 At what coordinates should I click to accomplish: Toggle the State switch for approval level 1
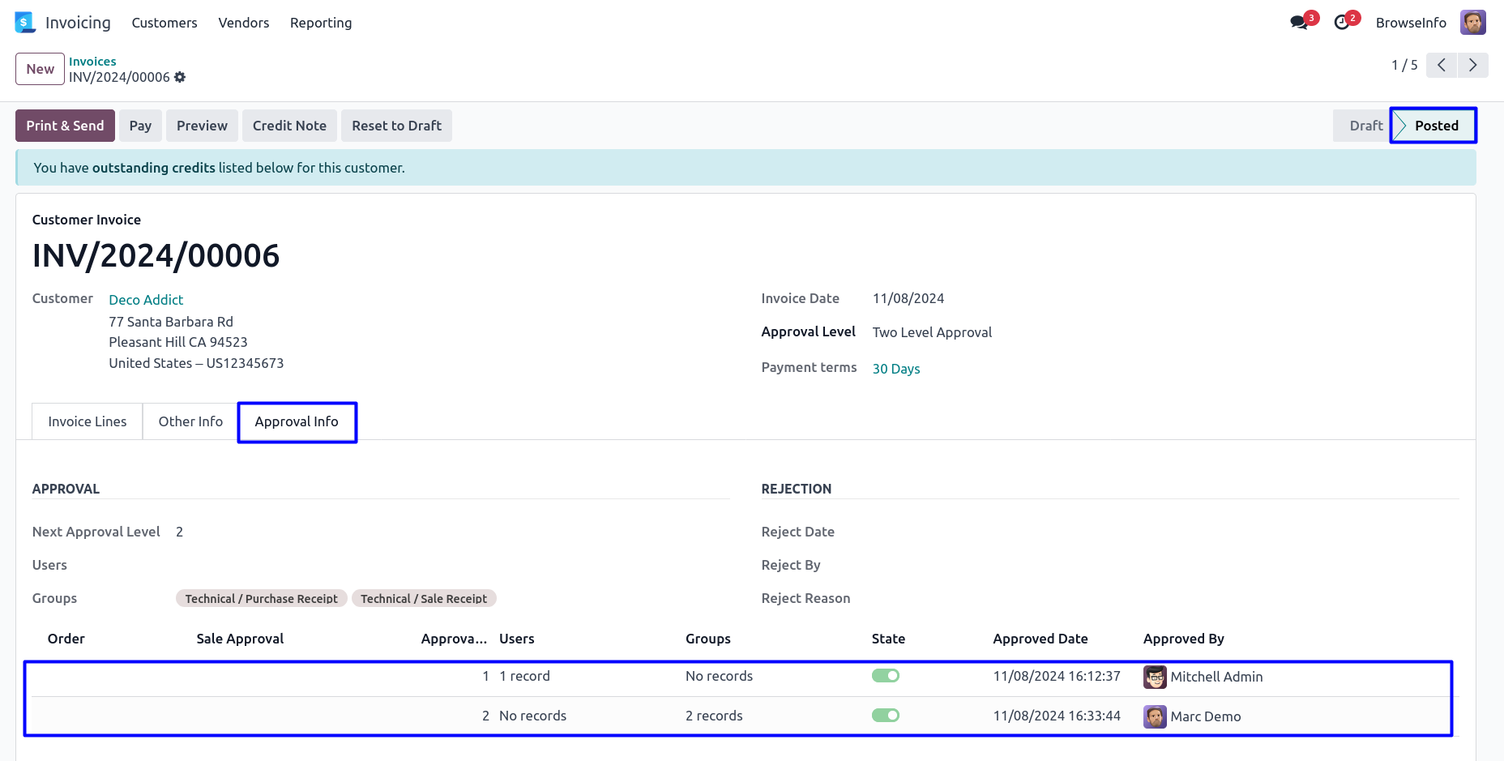(x=885, y=676)
